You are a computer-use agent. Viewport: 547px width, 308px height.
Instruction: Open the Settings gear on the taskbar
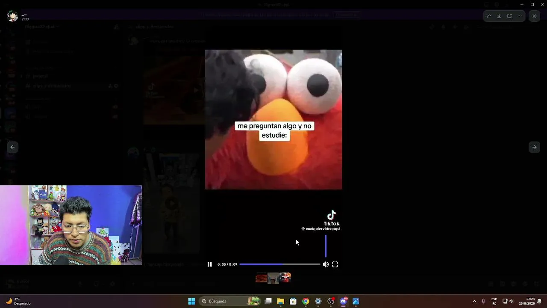(318, 301)
